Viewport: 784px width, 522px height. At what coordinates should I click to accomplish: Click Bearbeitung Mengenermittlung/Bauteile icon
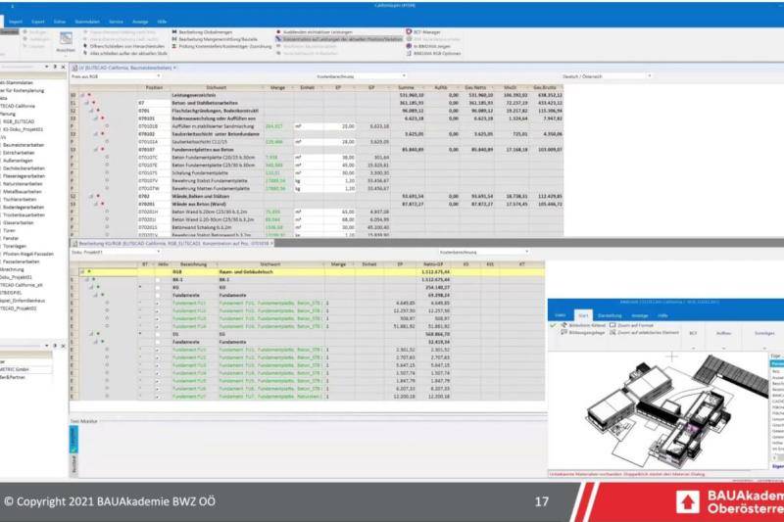(x=174, y=39)
